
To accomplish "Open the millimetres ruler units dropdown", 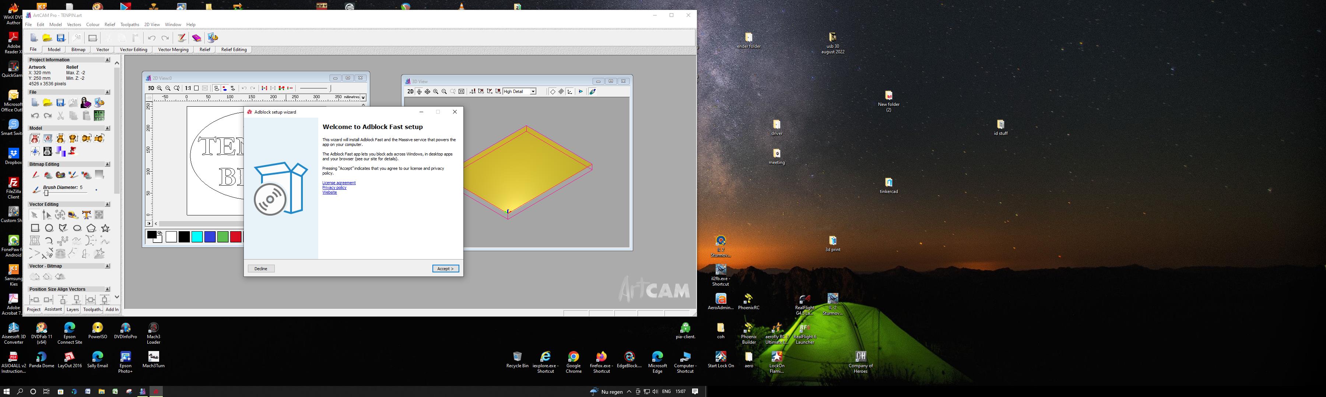I will pos(364,97).
